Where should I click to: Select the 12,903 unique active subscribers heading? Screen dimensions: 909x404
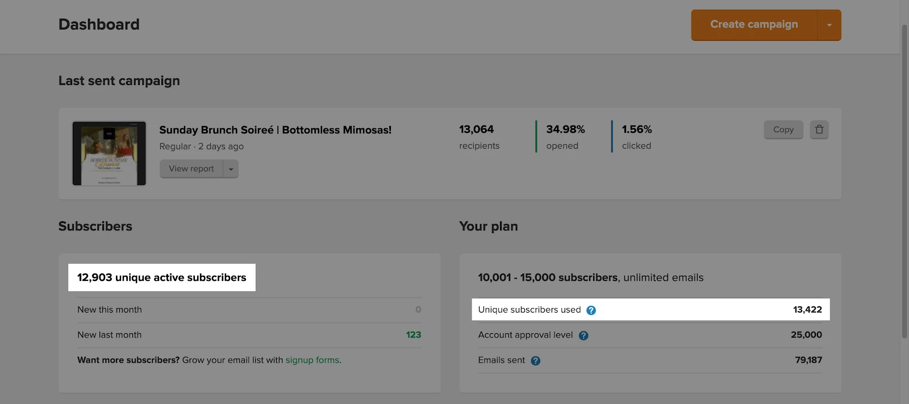(x=162, y=277)
